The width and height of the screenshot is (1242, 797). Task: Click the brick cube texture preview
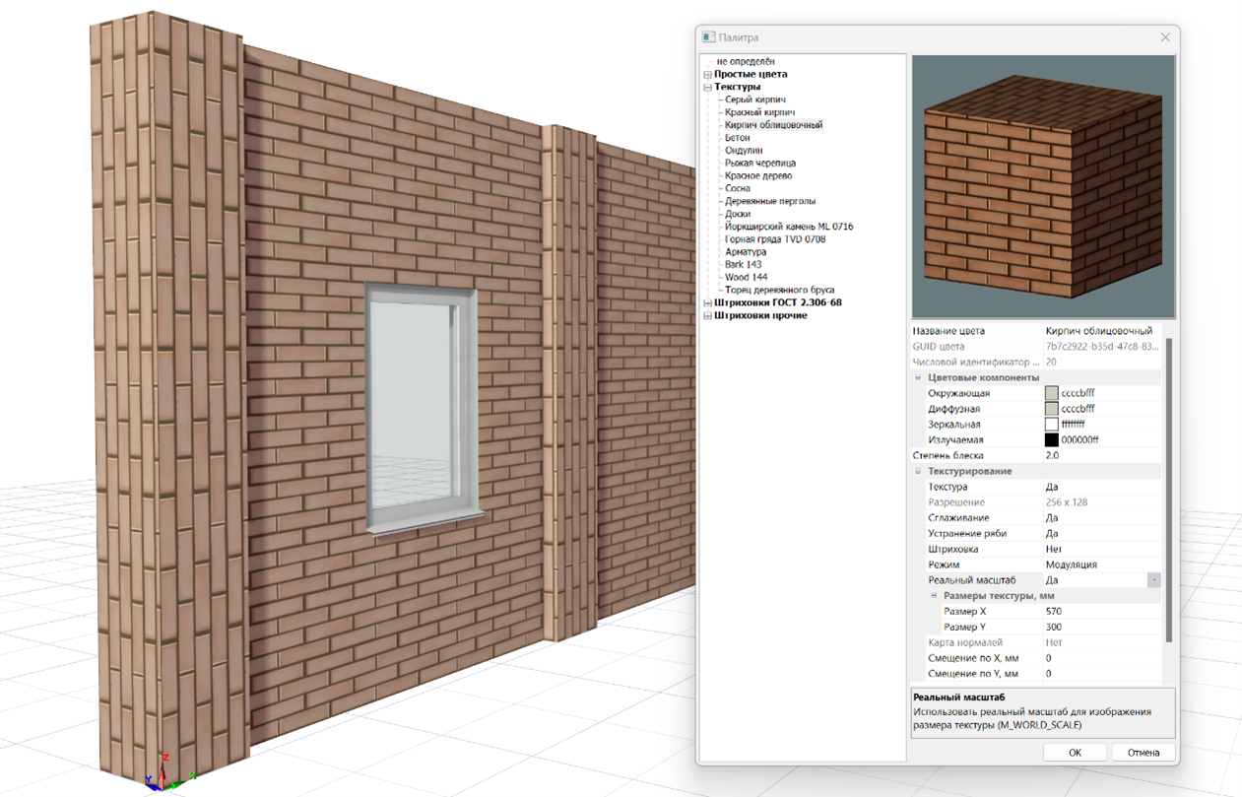[1042, 187]
